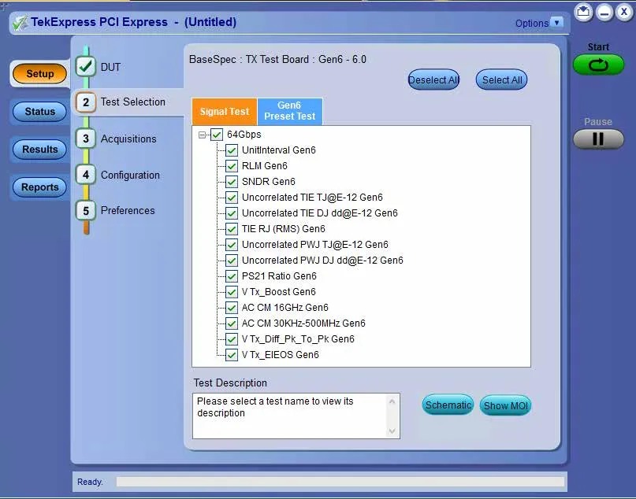The width and height of the screenshot is (636, 499).
Task: Open the Show MOI document
Action: point(506,405)
